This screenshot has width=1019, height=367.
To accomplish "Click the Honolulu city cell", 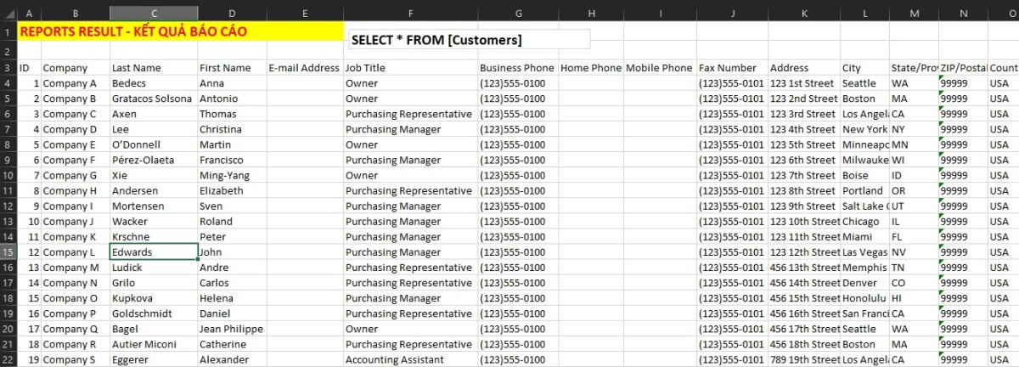I will coord(864,298).
